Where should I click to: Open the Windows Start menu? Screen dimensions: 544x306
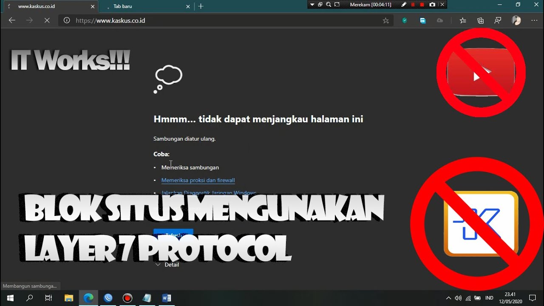click(10, 298)
